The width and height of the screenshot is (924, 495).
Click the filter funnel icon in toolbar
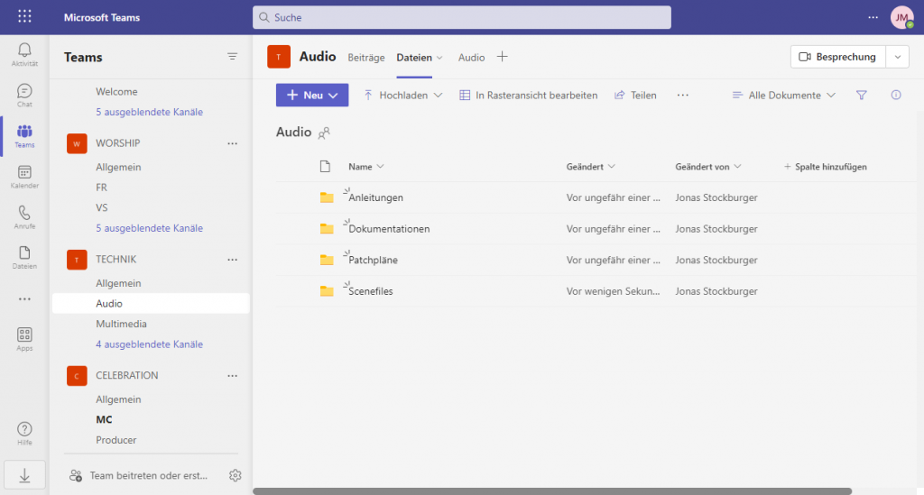coord(861,95)
